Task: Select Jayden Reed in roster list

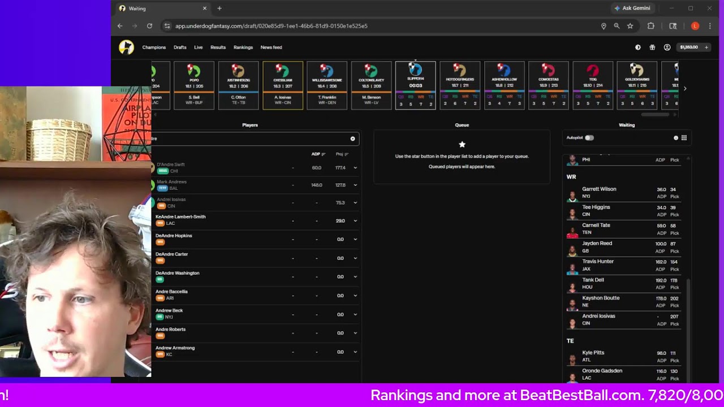Action: (624, 247)
